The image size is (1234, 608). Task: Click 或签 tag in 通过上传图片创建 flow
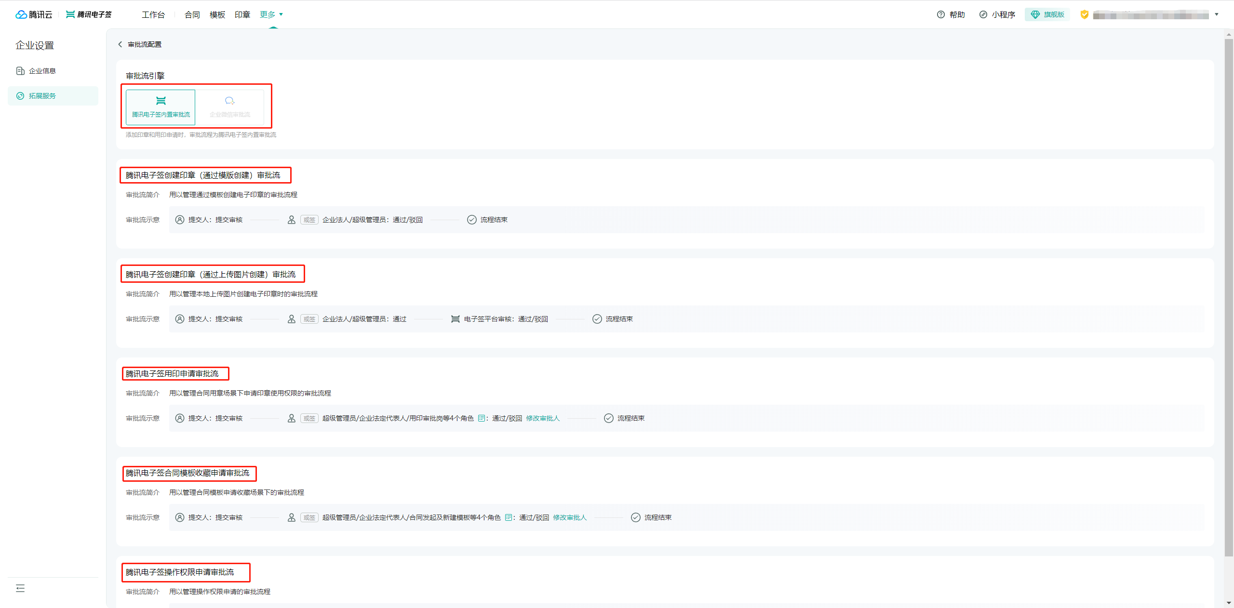(x=309, y=319)
